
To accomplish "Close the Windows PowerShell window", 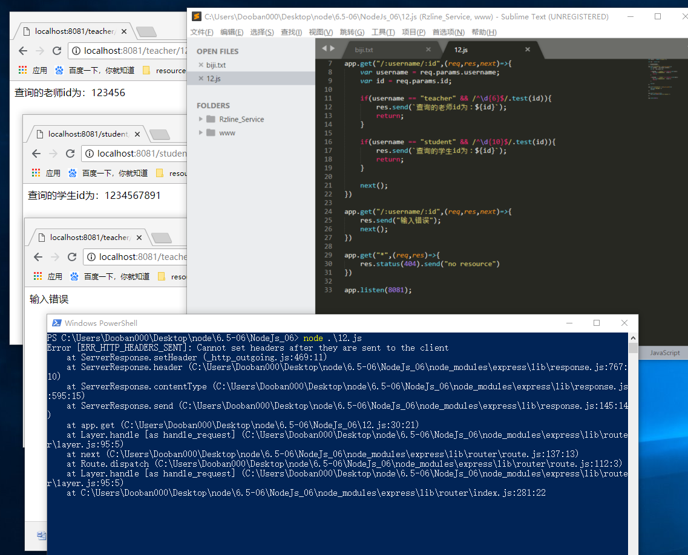I will (x=624, y=323).
